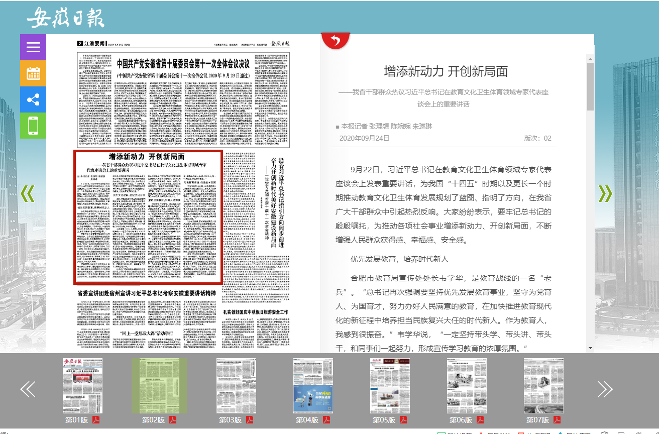Click the blue share icon

33,99
